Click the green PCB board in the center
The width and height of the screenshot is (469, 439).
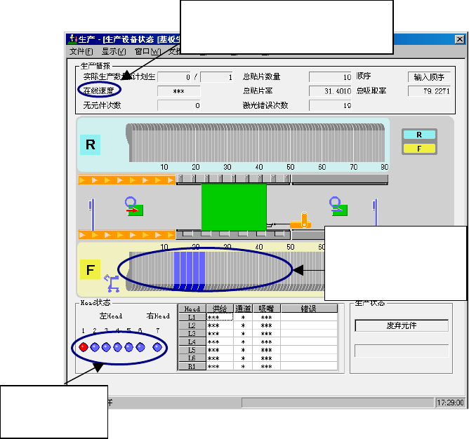tap(234, 207)
